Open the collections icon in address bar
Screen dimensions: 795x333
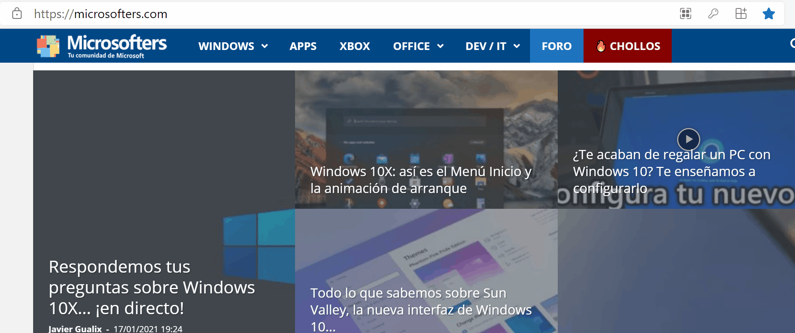click(741, 13)
